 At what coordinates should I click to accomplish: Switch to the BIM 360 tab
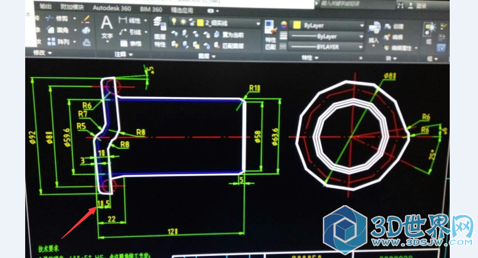[x=151, y=9]
